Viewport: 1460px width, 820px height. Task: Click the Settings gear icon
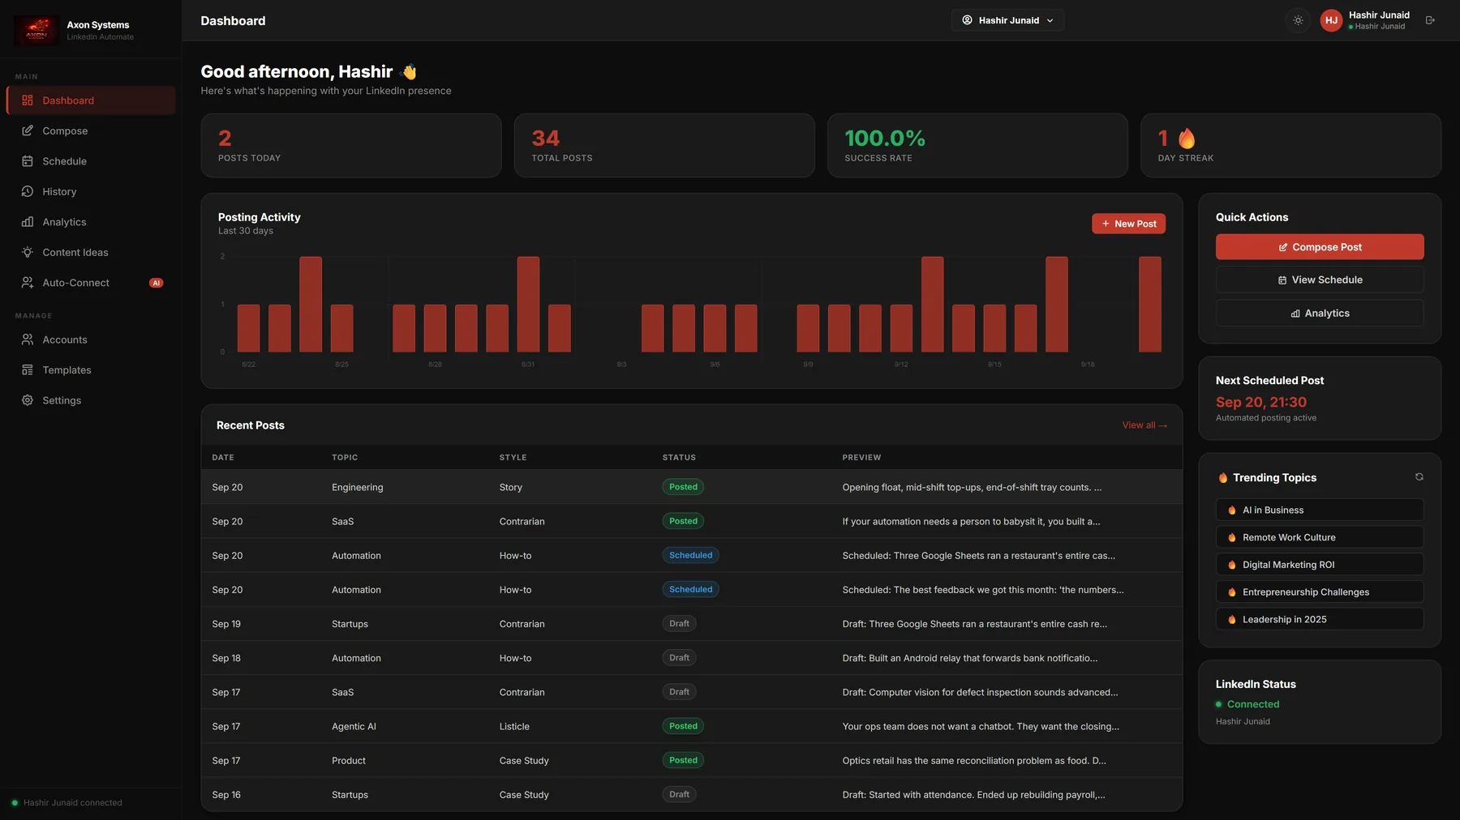tap(28, 400)
